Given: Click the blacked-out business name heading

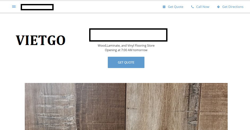Looking at the screenshot, I should pyautogui.click(x=128, y=35).
